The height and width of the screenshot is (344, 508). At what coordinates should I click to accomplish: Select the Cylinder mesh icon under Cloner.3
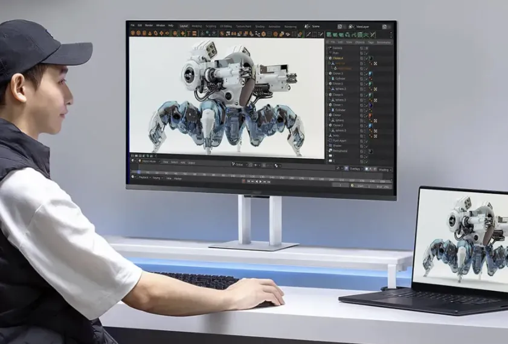[x=333, y=78]
